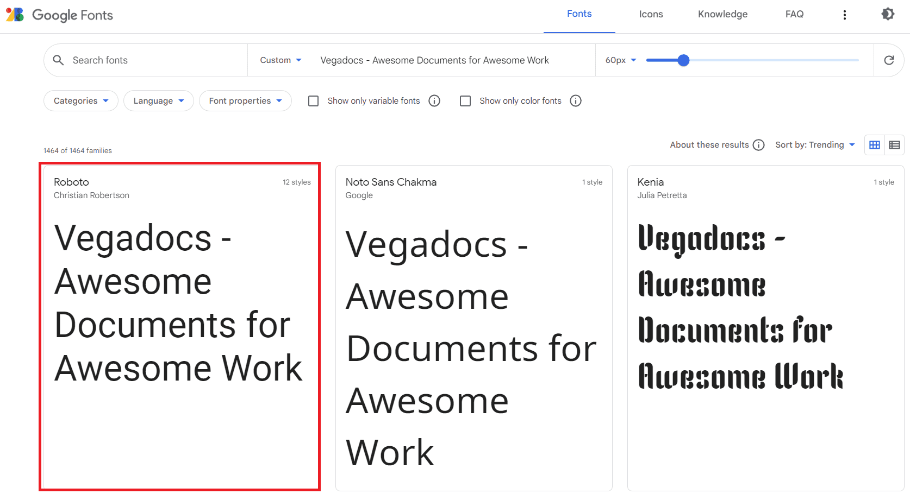
Task: Switch to grid view layout
Action: 874,144
